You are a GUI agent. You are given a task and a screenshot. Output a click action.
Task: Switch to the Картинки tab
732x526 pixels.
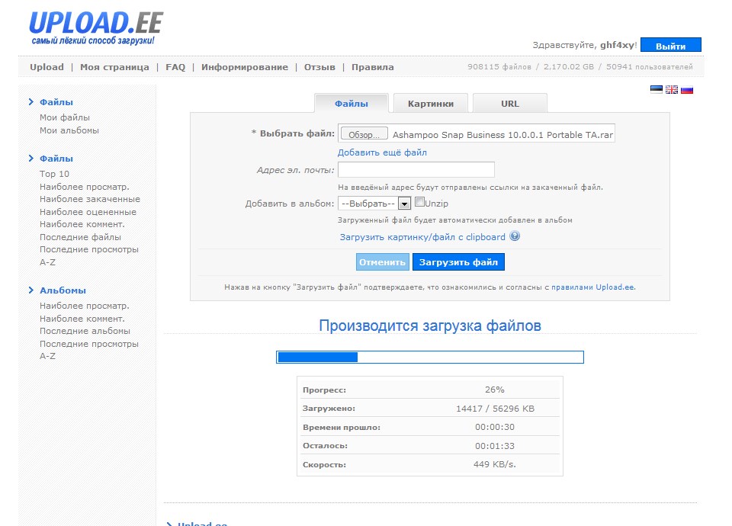[431, 104]
